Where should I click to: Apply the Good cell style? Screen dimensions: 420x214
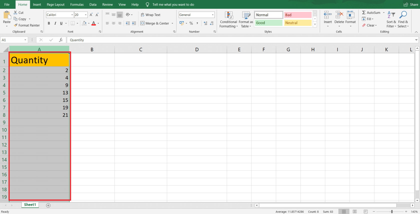(268, 23)
